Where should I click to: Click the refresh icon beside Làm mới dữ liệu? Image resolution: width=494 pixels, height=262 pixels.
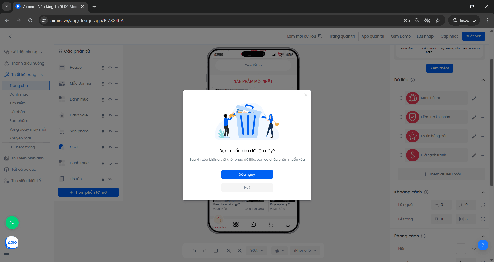click(320, 36)
